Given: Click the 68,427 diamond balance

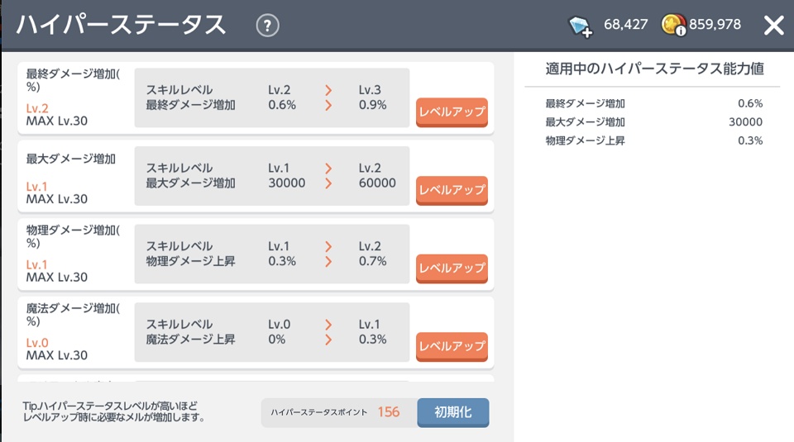Looking at the screenshot, I should (625, 26).
